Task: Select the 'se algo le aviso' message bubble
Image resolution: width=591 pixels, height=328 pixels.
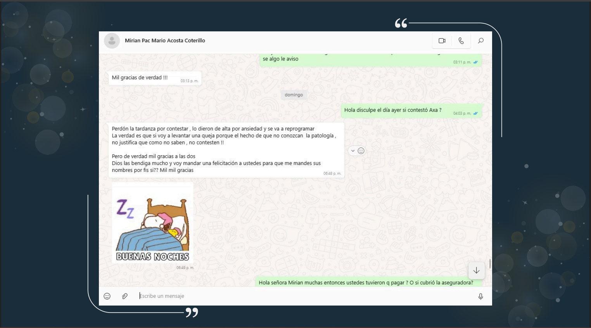Action: pyautogui.click(x=281, y=59)
